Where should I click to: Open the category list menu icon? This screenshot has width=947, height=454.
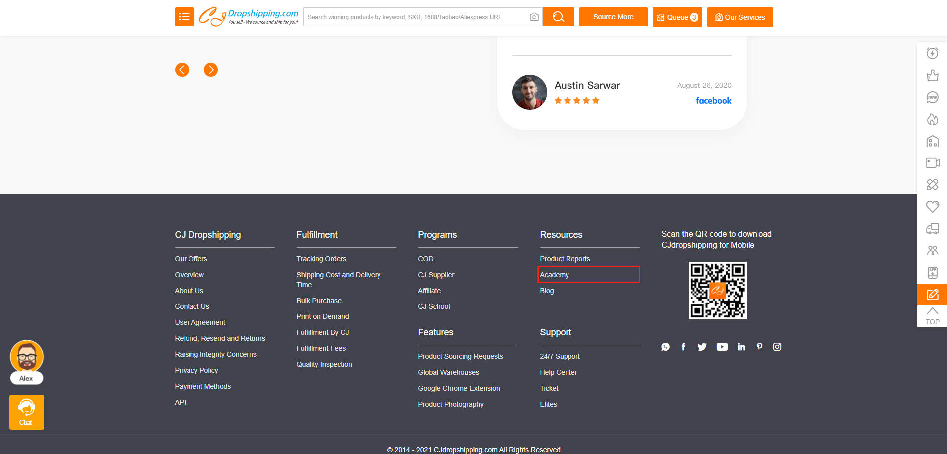pos(184,17)
